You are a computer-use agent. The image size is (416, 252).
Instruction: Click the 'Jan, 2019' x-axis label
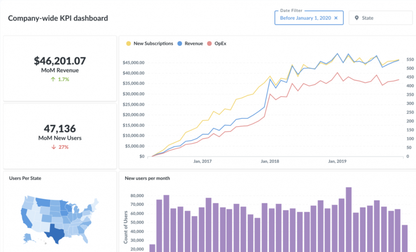click(x=337, y=162)
